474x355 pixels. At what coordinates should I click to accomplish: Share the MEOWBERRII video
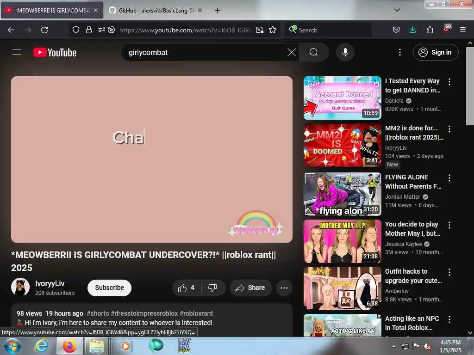(x=250, y=288)
